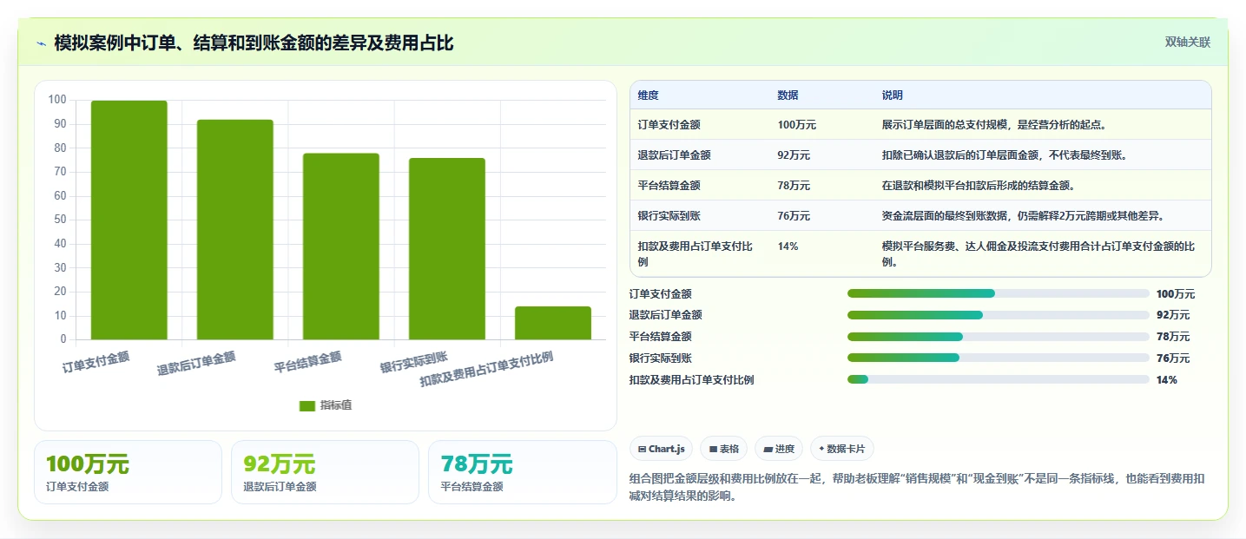Click the description starting 模拟平台服务费
Viewport: 1246px width, 539px height.
pyautogui.click(x=1038, y=253)
